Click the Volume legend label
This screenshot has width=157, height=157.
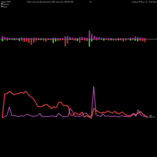tap(6, 4)
